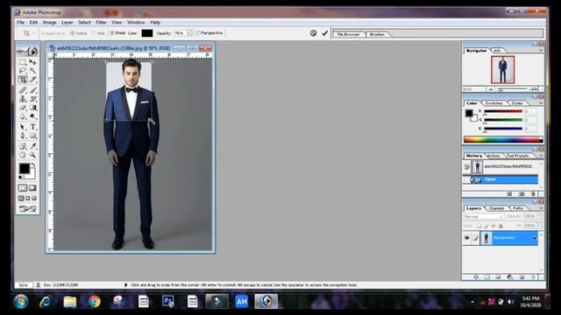Create new snapshot in History panel
Image resolution: width=561 pixels, height=315 pixels.
pyautogui.click(x=522, y=193)
